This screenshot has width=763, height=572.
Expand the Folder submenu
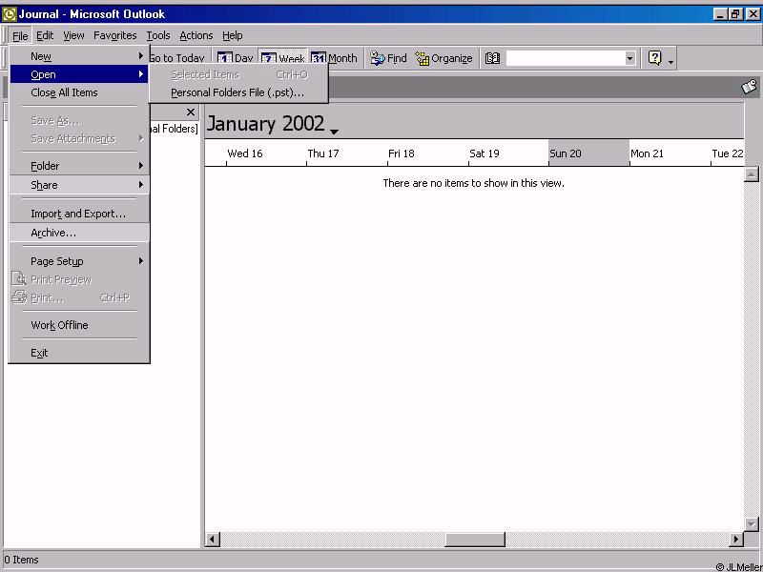click(79, 166)
